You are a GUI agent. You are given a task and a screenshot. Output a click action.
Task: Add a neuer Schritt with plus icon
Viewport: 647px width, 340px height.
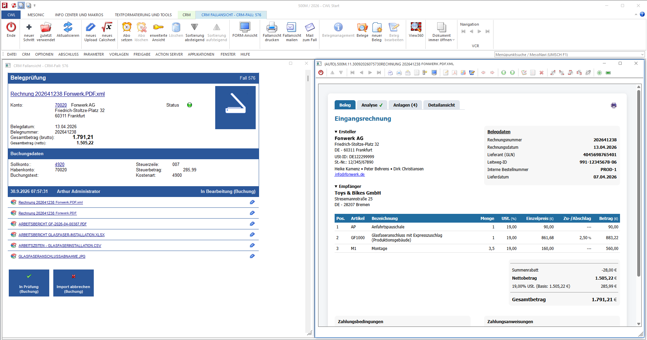click(29, 27)
